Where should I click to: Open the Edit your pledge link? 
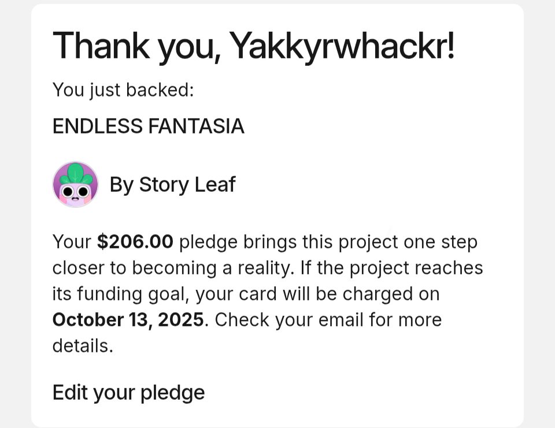128,392
